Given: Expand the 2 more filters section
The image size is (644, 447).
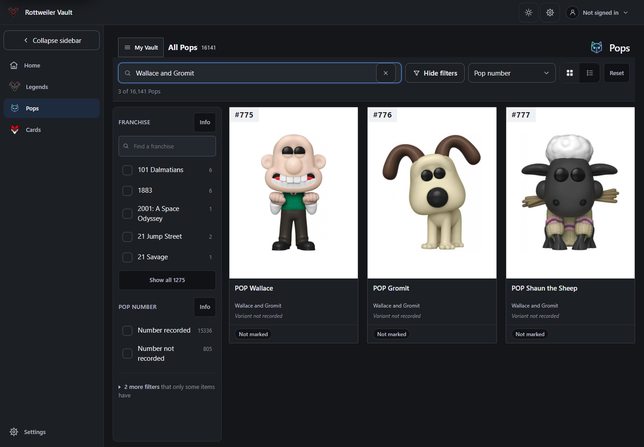Looking at the screenshot, I should (166, 391).
